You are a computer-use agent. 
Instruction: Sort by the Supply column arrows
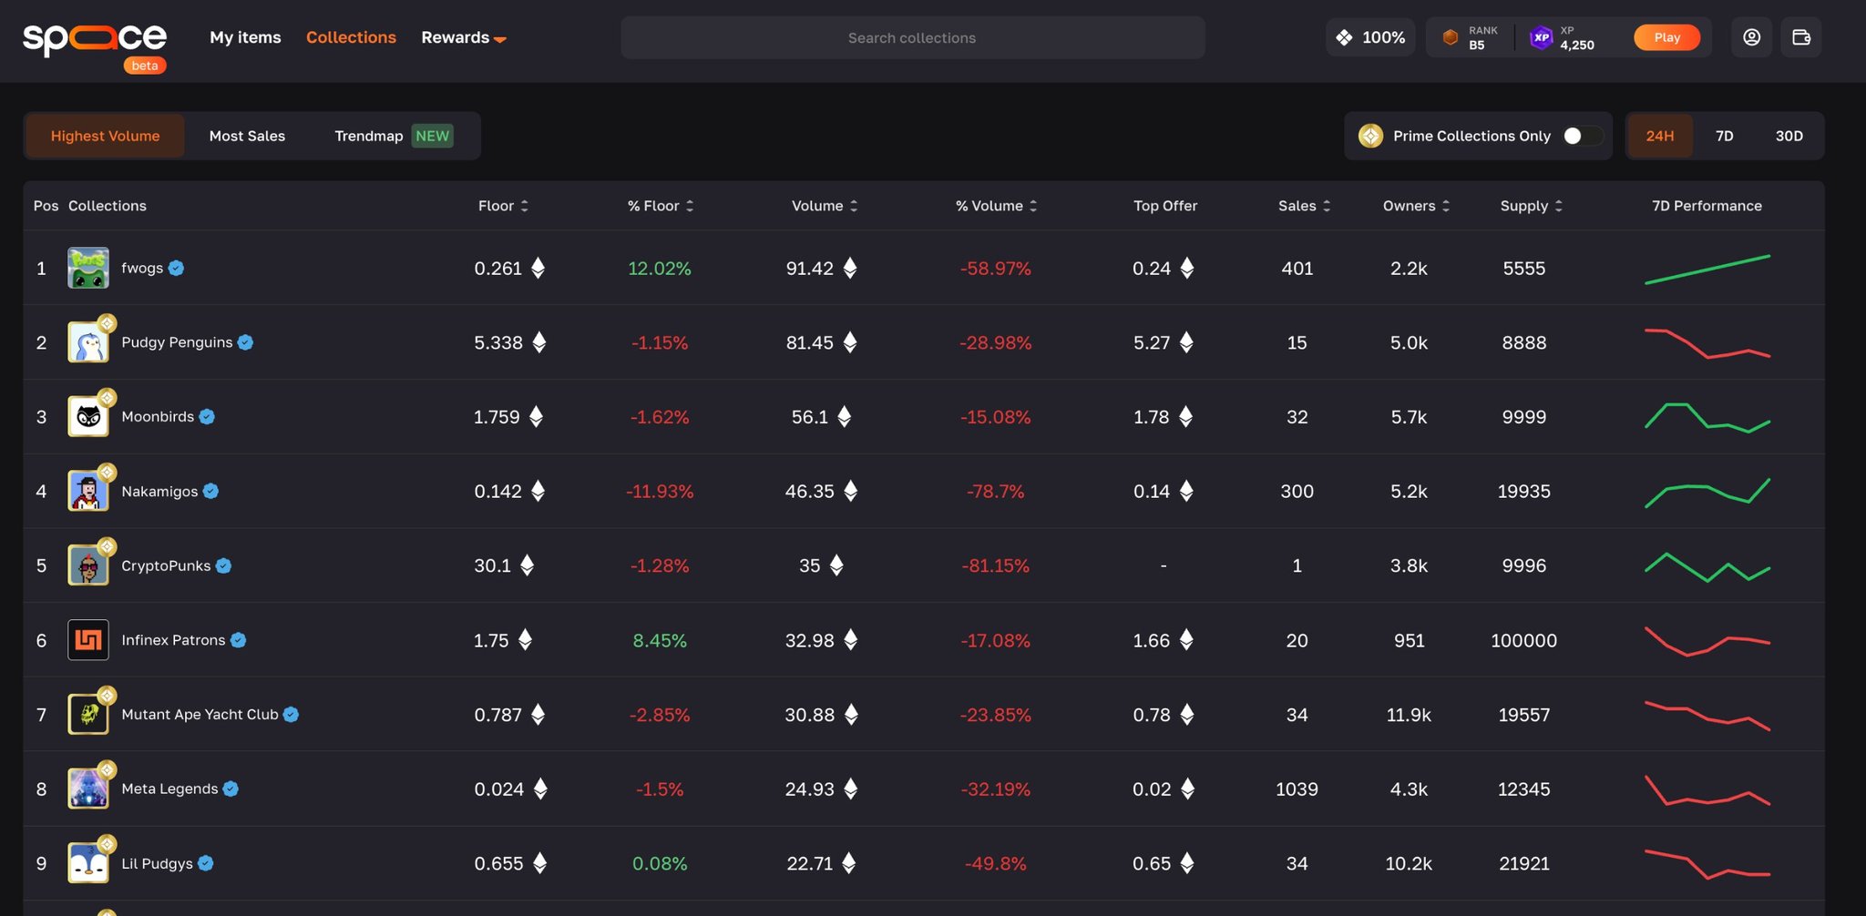(1558, 206)
